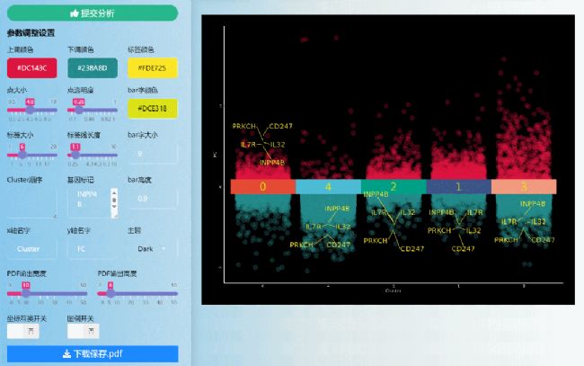Open the 主题 Dark theme dropdown
Image resolution: width=584 pixels, height=366 pixels.
(x=152, y=248)
